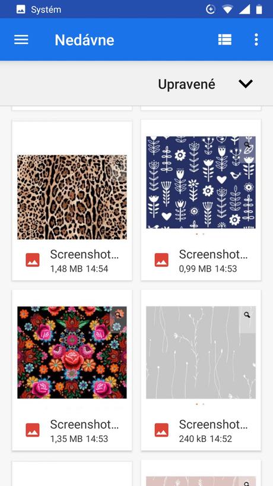The image size is (273, 486).
Task: Tap the image file icon for 1,35 MB screenshot
Action: [x=33, y=430]
